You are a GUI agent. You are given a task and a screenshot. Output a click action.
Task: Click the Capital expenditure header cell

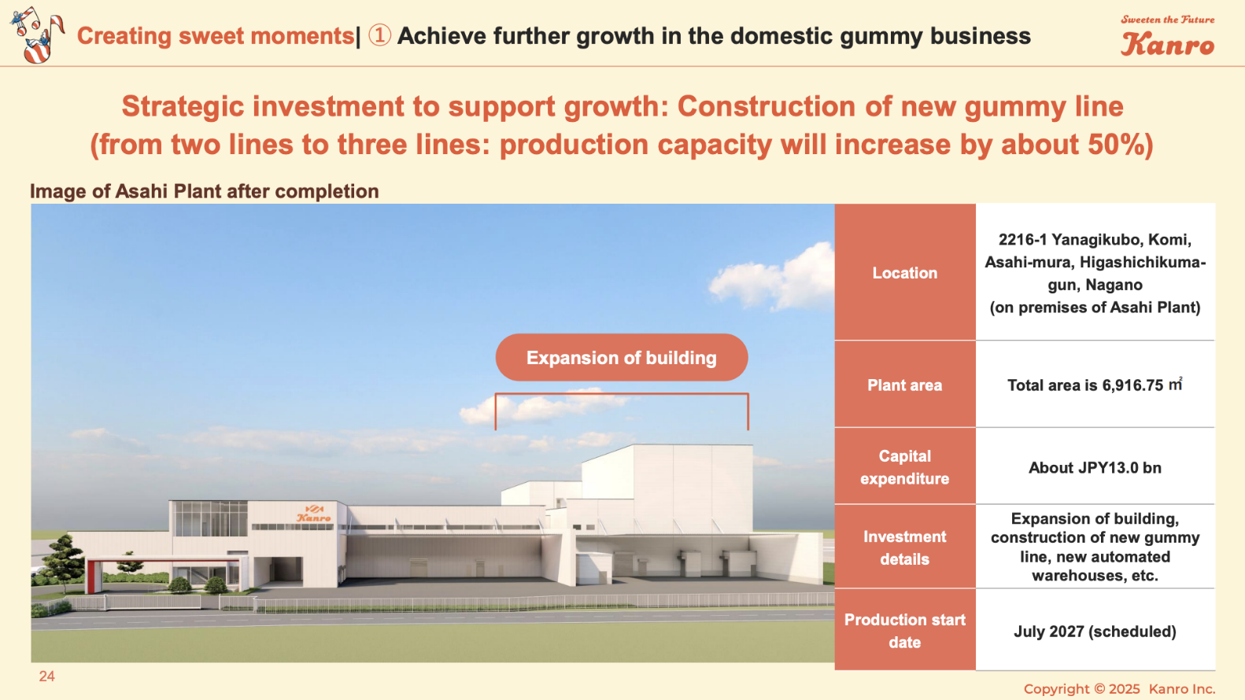(x=904, y=467)
